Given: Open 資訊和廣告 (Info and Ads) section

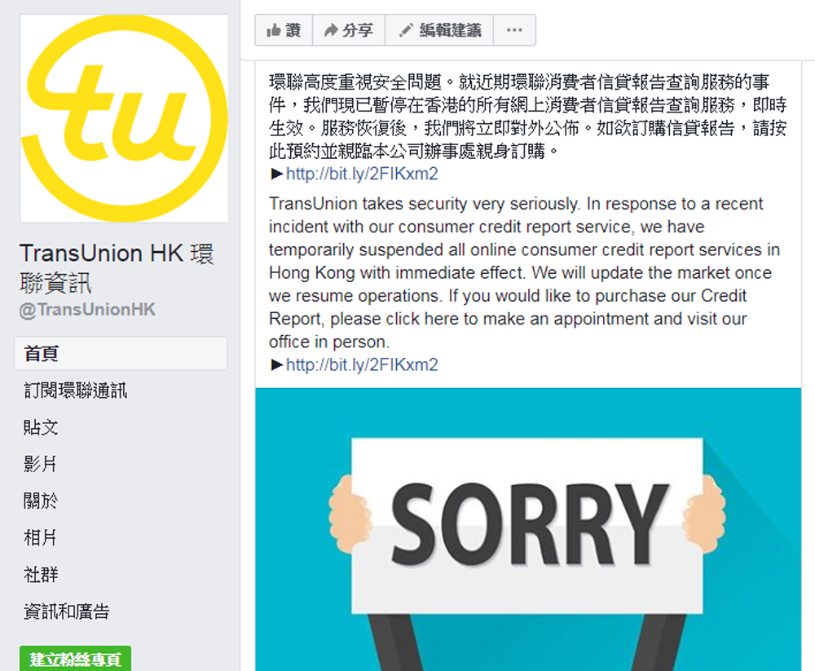Looking at the screenshot, I should pyautogui.click(x=67, y=611).
